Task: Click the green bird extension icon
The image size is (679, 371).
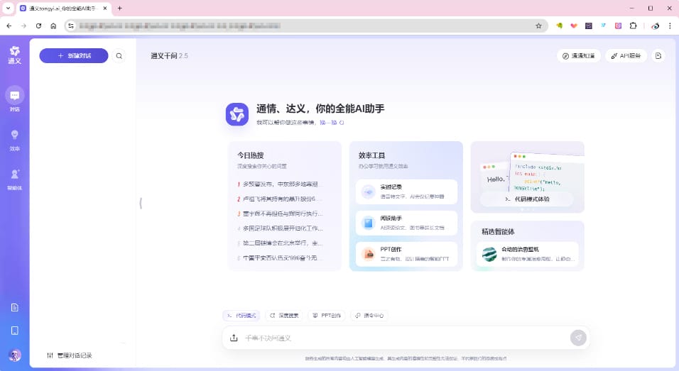Action: (559, 26)
